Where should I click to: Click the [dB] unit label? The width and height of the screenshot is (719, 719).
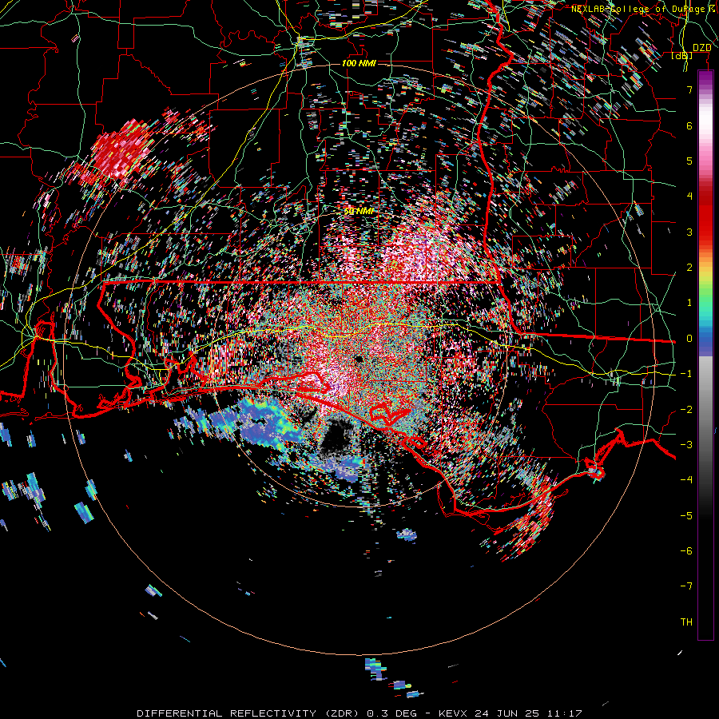681,55
